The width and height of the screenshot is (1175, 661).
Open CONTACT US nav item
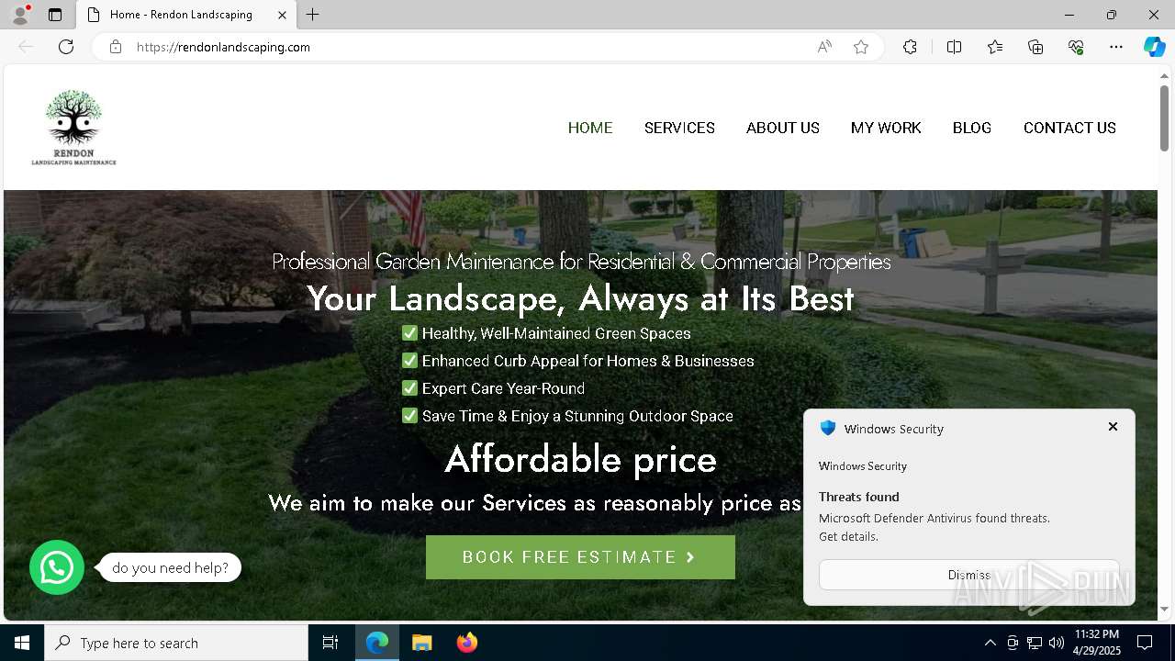[1069, 128]
